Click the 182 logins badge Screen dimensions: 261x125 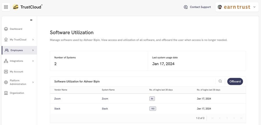coord(153,109)
